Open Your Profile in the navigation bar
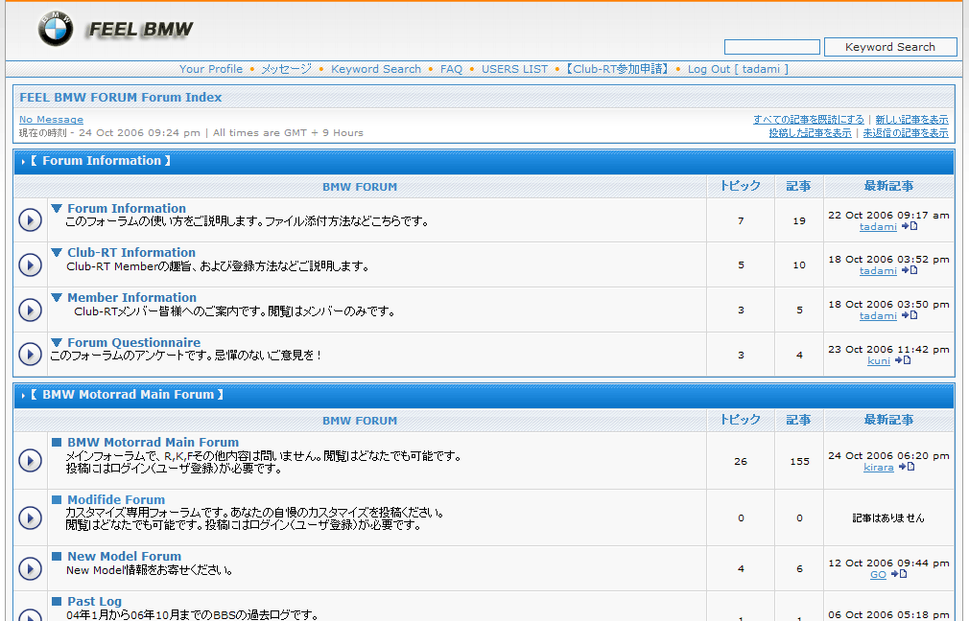 click(x=211, y=69)
